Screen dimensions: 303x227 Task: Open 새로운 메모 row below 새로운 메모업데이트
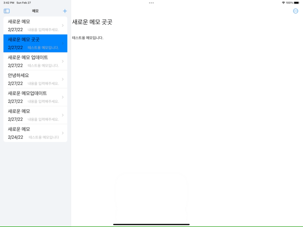[35, 115]
